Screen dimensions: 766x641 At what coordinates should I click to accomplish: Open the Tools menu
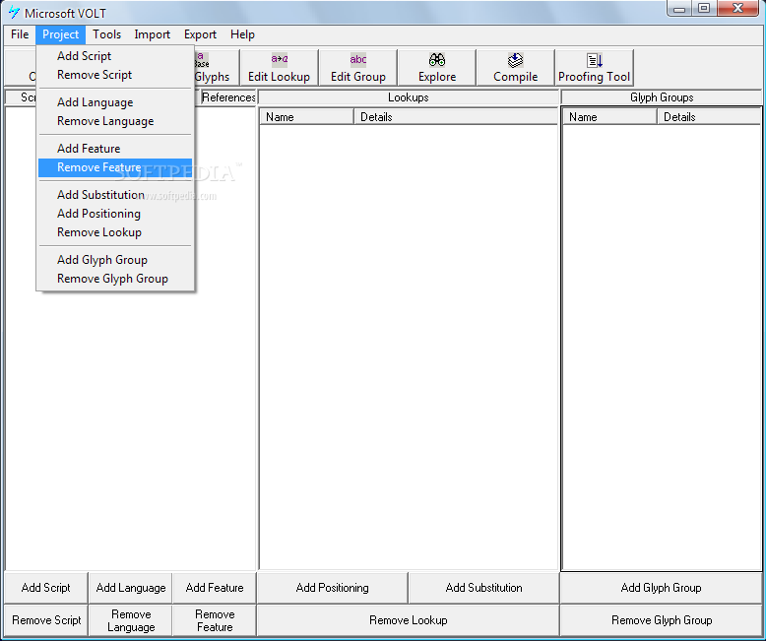pyautogui.click(x=106, y=34)
